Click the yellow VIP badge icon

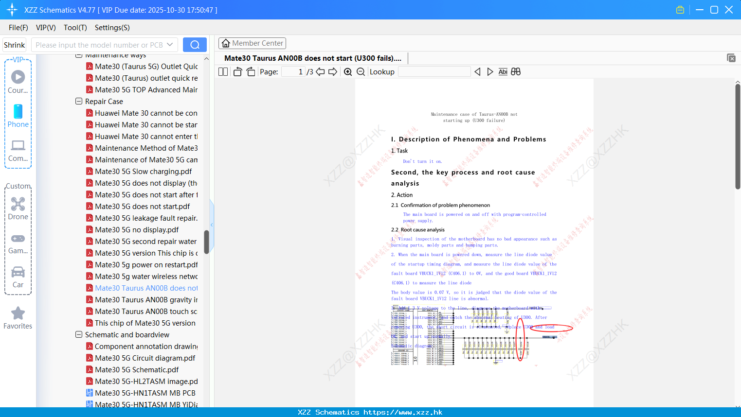point(680,10)
